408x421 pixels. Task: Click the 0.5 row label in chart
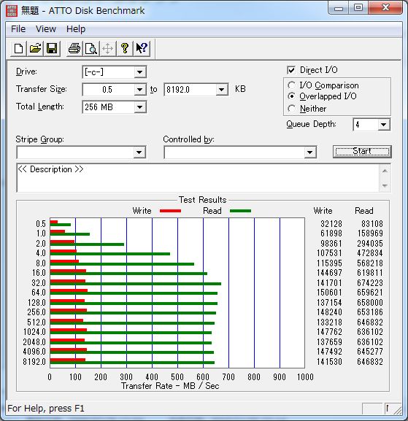(41, 224)
